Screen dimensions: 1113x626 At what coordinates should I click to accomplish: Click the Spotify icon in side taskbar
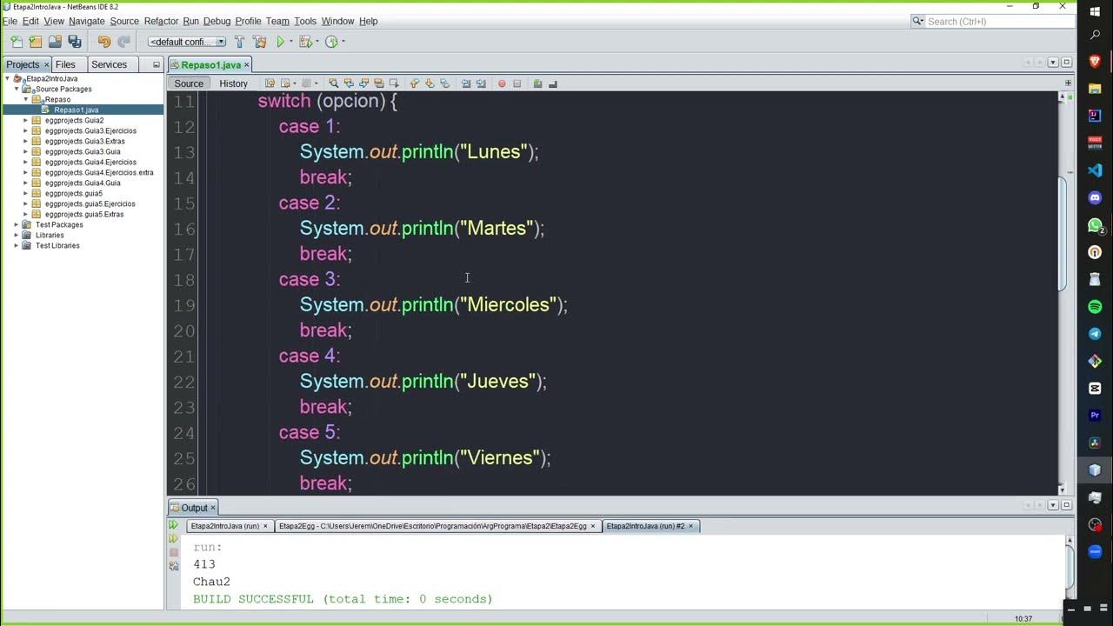[x=1095, y=307]
